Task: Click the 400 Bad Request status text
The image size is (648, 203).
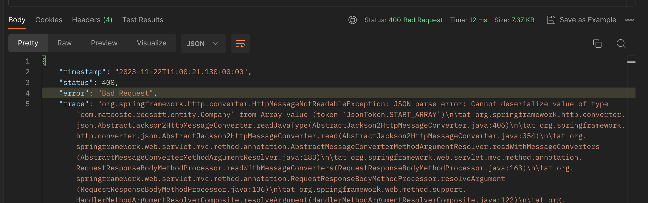Action: pyautogui.click(x=416, y=20)
